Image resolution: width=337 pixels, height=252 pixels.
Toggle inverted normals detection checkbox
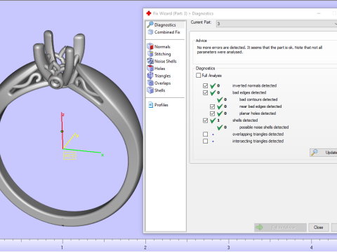tap(205, 85)
